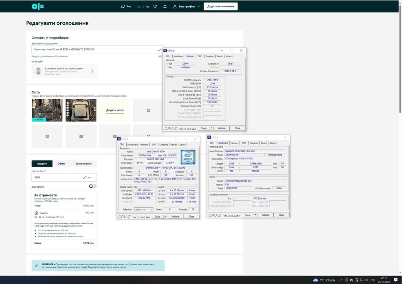The image size is (402, 284).
Task: Expand category Комплектуючі та запчастини chevron
Action: coord(92,72)
